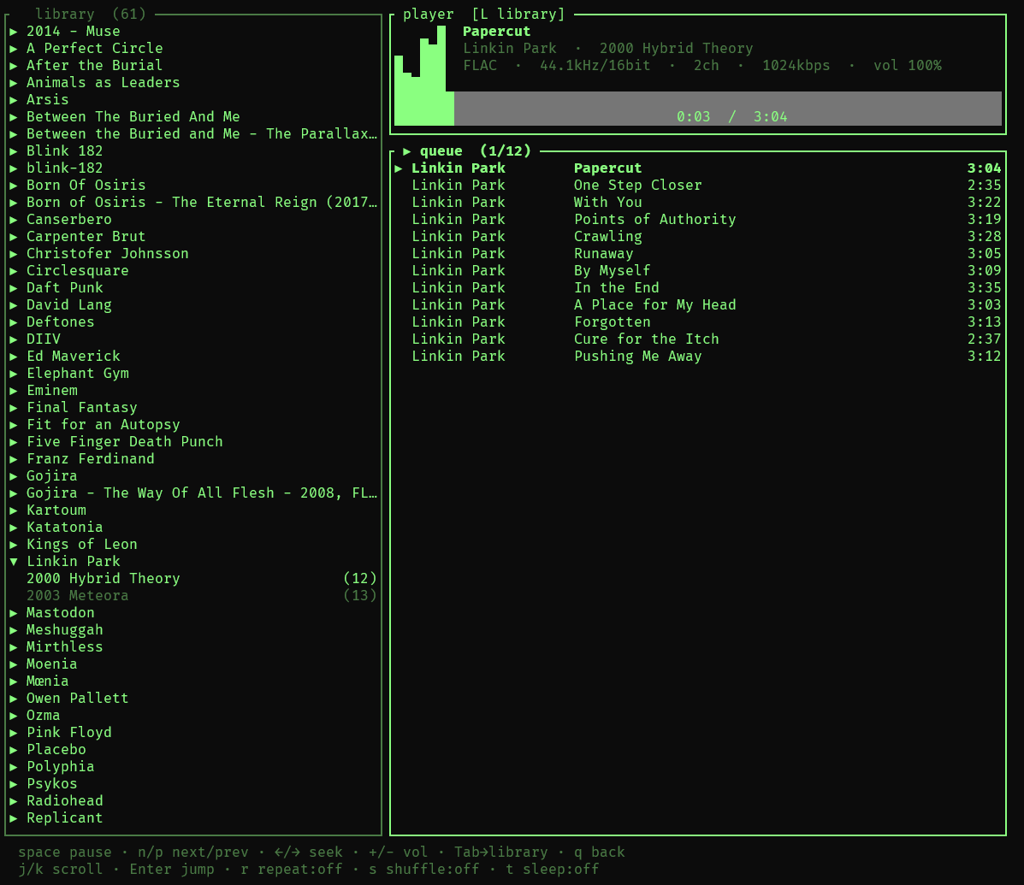Viewport: 1024px width, 885px height.
Task: Click the Eminem library row
Action: point(193,390)
